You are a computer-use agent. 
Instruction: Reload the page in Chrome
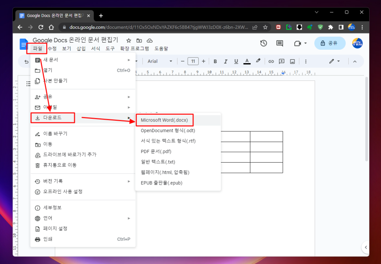click(41, 27)
